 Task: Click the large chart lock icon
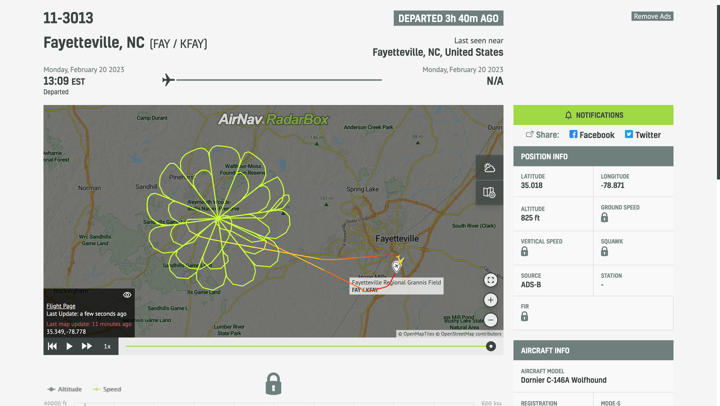tap(273, 384)
